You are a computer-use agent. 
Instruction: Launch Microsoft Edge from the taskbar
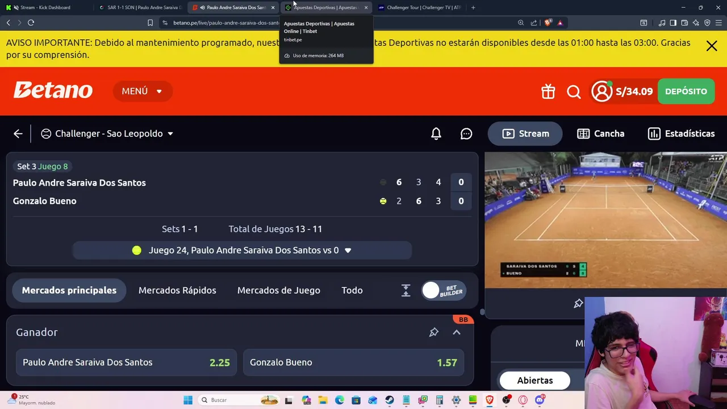click(x=339, y=400)
